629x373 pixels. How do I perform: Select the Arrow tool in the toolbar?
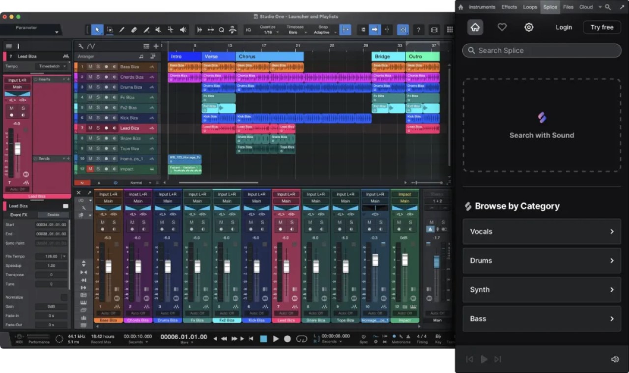(x=97, y=29)
